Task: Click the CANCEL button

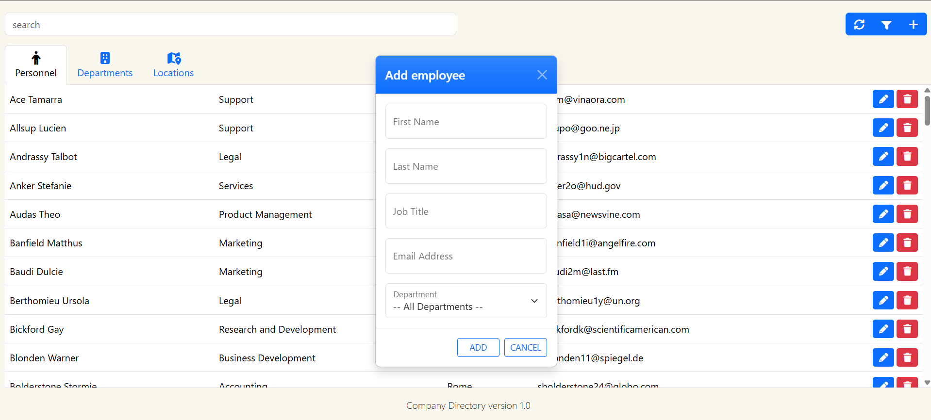Action: [x=525, y=347]
